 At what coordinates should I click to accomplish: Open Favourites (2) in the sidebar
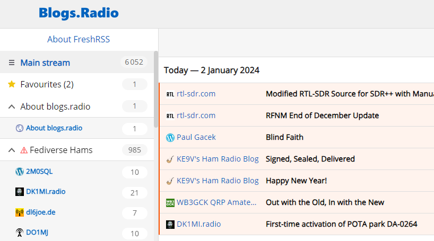pyautogui.click(x=47, y=84)
